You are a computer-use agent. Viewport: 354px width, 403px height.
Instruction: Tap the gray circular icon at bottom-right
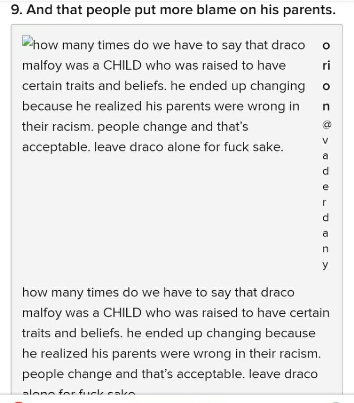pos(336,401)
